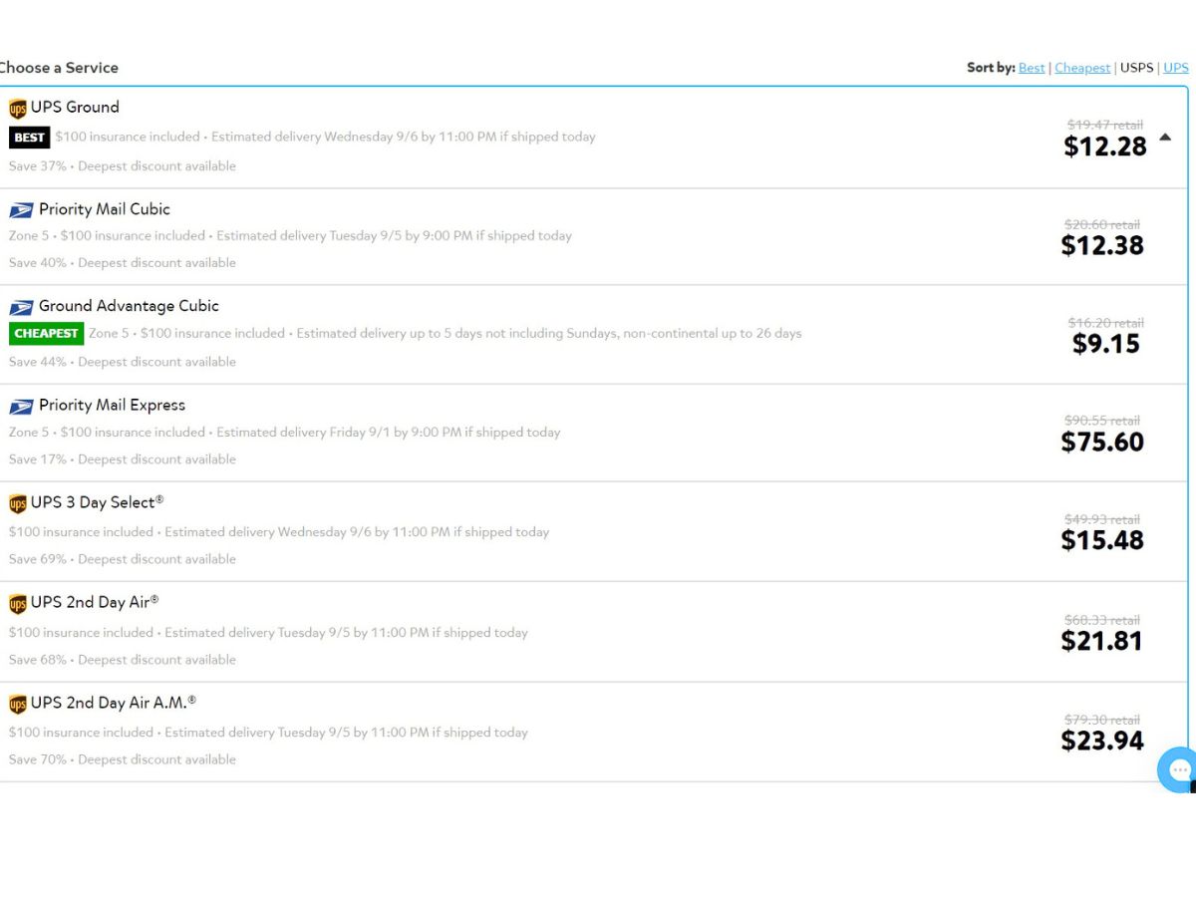This screenshot has width=1196, height=897.
Task: Click the USPS eagle icon for Priority Mail Cubic
Action: point(21,210)
